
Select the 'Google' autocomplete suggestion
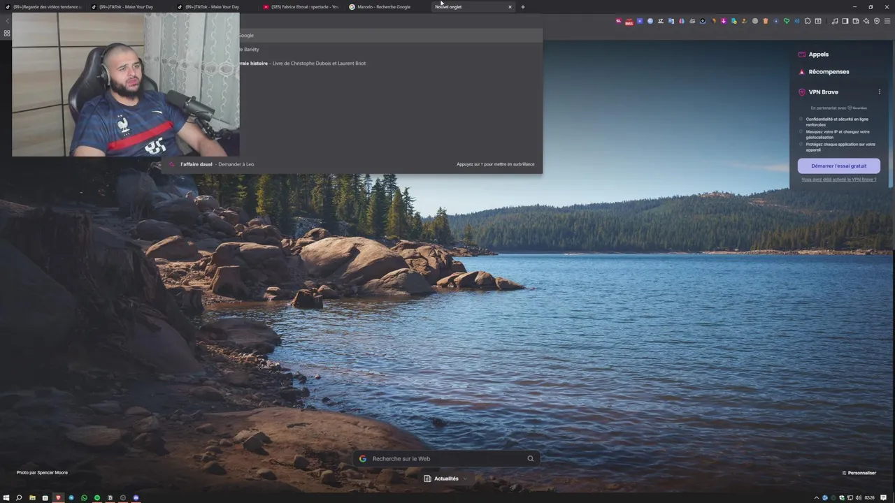(352, 35)
